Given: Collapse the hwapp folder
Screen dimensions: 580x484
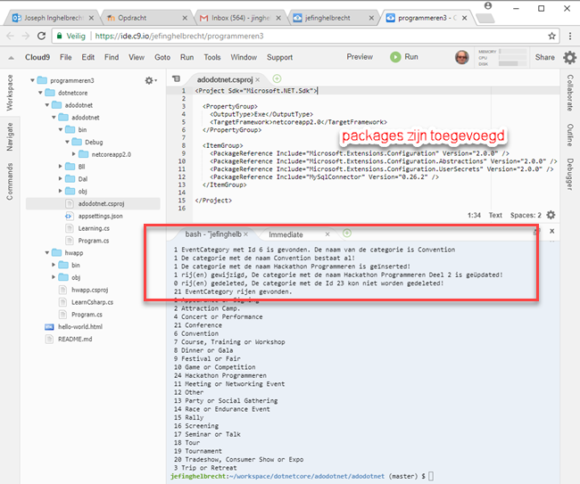Looking at the screenshot, I should pyautogui.click(x=47, y=253).
